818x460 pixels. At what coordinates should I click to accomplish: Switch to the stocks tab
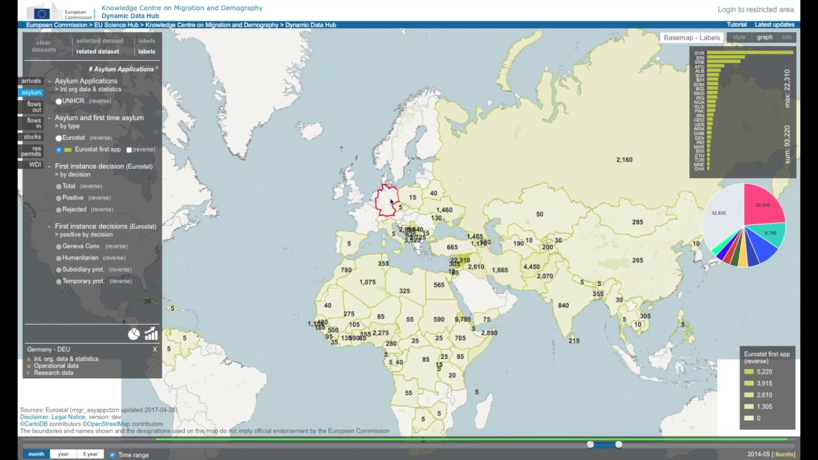tap(32, 137)
